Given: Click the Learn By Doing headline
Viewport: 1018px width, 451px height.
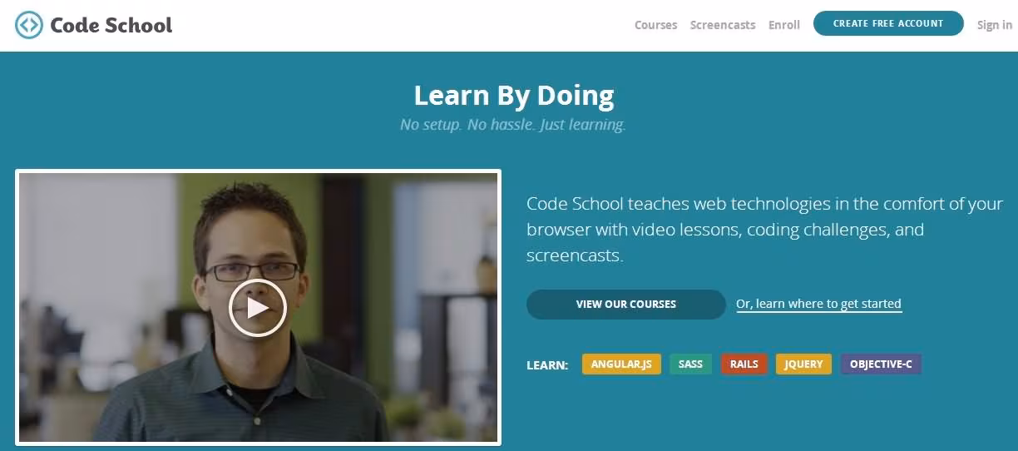Looking at the screenshot, I should [514, 96].
